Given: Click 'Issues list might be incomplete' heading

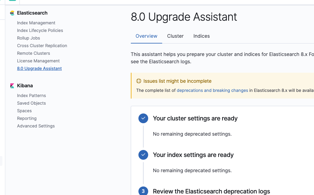Looking at the screenshot, I should (177, 81).
